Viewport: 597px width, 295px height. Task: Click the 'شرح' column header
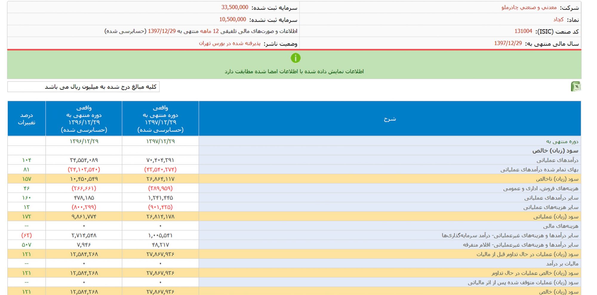[x=390, y=119]
